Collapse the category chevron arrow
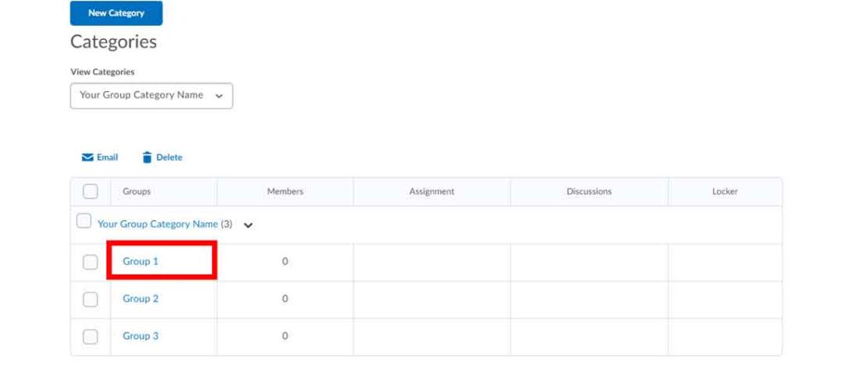Screen dimensions: 849x366 coord(248,225)
